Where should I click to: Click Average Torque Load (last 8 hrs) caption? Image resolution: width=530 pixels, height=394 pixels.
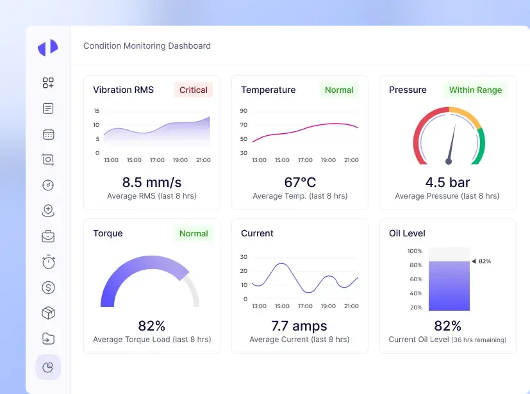[152, 340]
